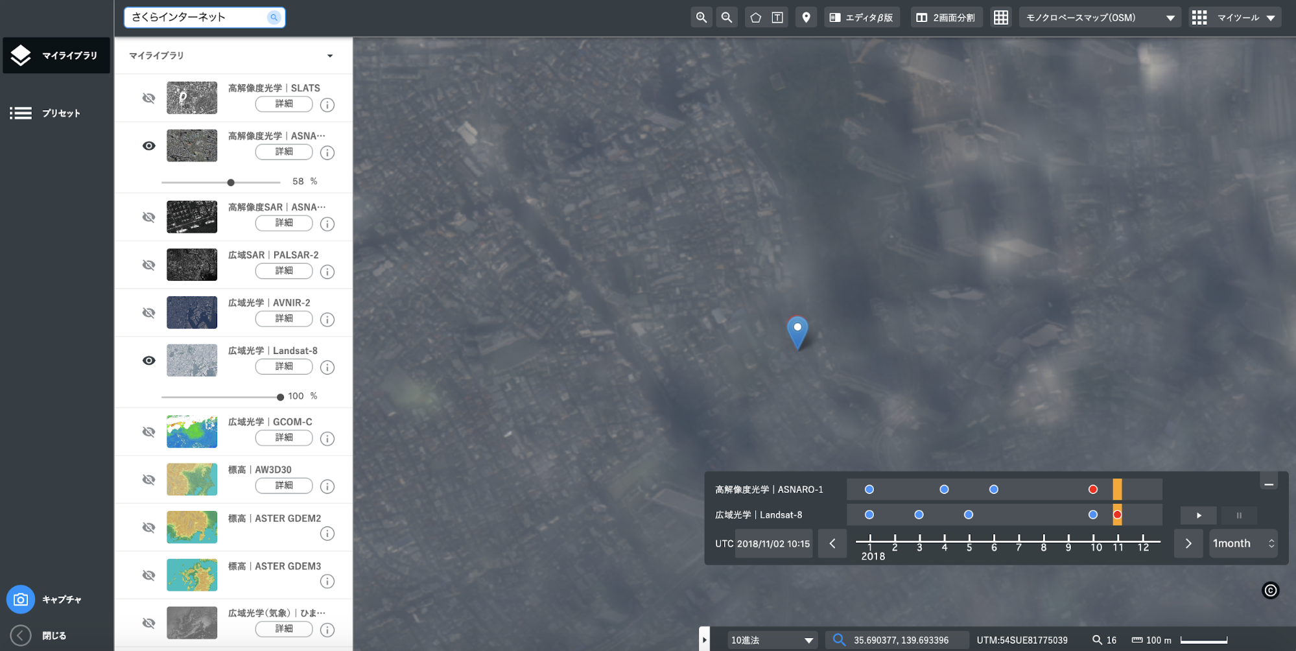Select the polygon drawing tool

(755, 18)
